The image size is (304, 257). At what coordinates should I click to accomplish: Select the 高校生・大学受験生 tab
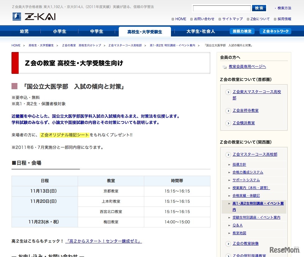point(145,32)
